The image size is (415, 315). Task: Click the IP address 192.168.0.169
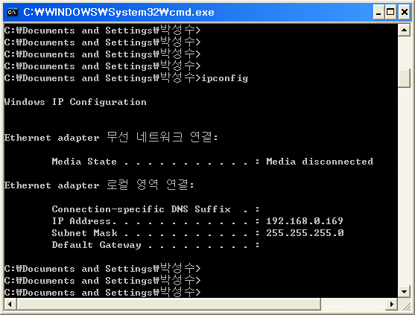click(x=305, y=221)
